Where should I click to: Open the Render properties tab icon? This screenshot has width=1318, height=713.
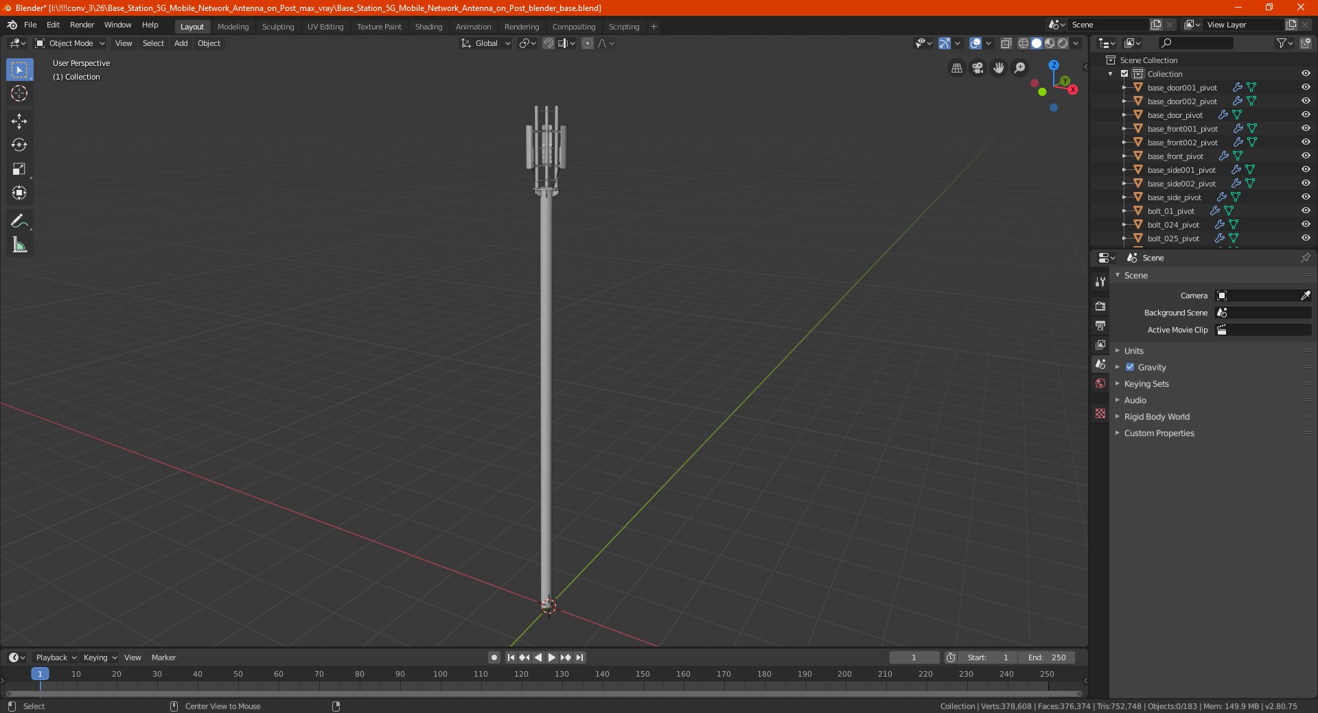click(1100, 306)
